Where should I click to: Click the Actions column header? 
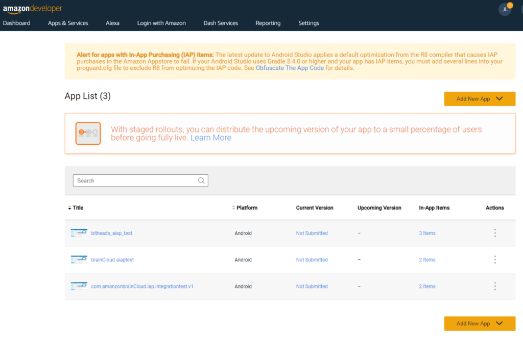(494, 208)
